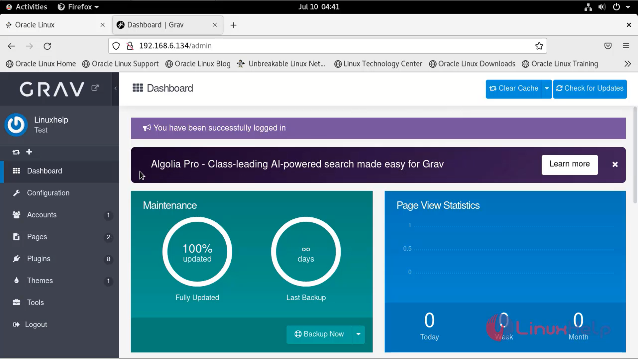Click the sidebar clear cache retweet icon
Image resolution: width=638 pixels, height=359 pixels.
click(x=16, y=152)
